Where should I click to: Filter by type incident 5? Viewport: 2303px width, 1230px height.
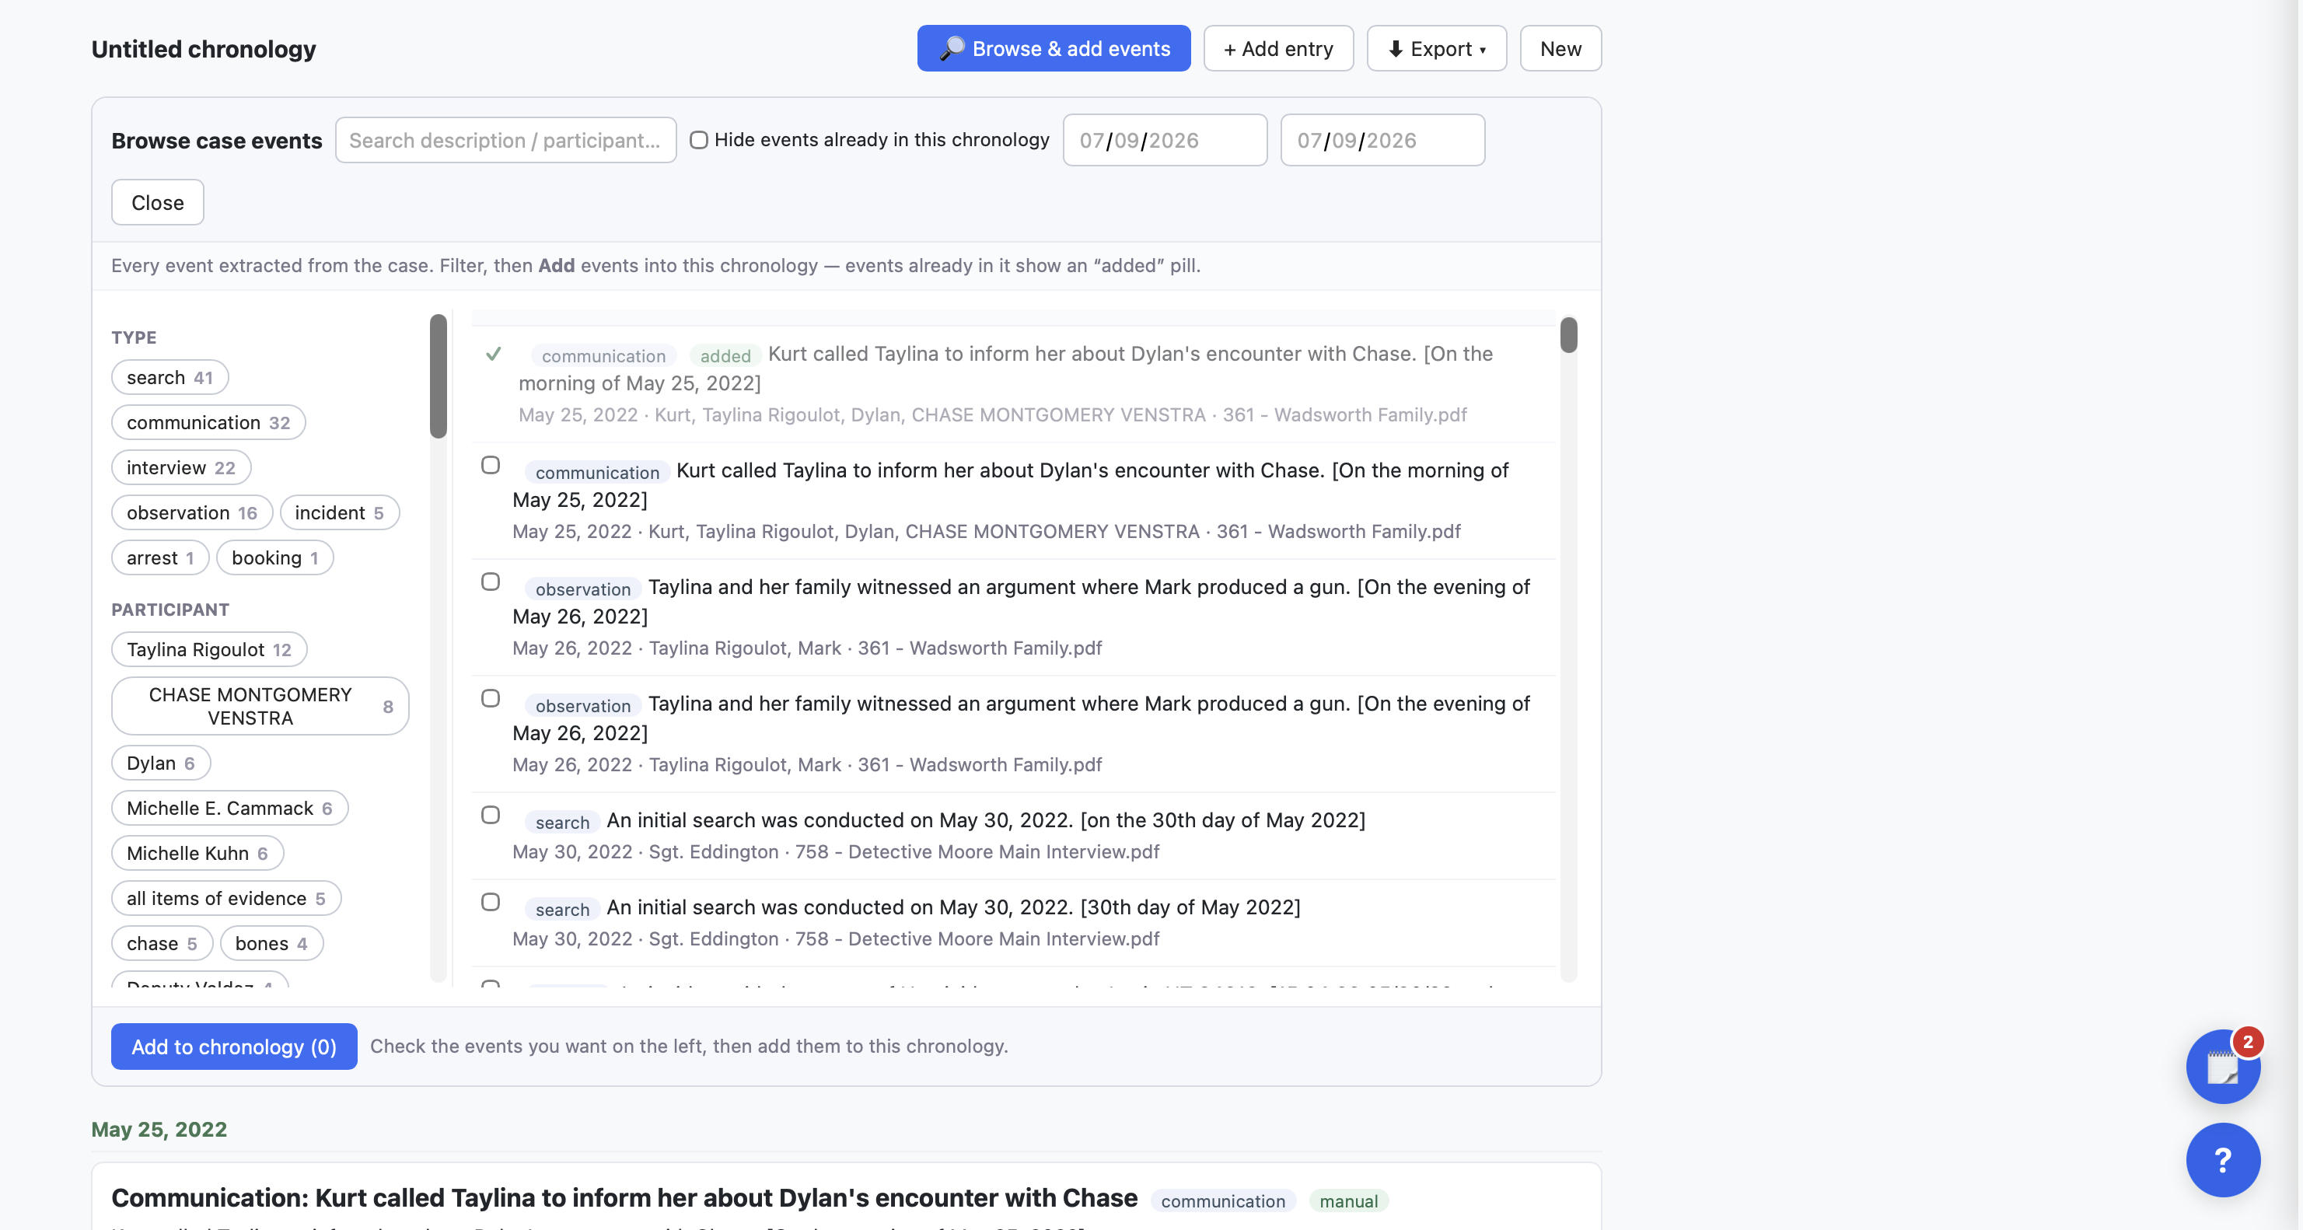coord(340,512)
